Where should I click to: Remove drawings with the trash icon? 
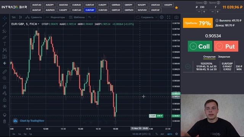[x=5, y=121]
